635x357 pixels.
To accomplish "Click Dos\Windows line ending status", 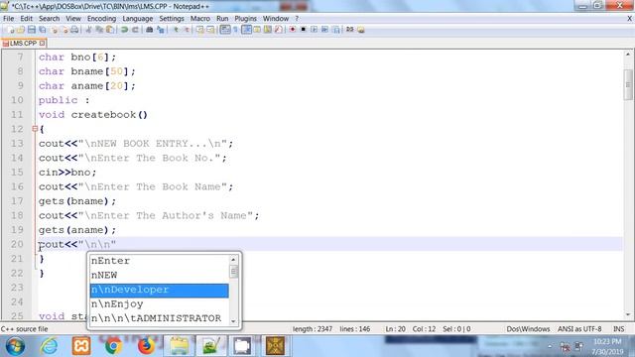I will [x=528, y=329].
